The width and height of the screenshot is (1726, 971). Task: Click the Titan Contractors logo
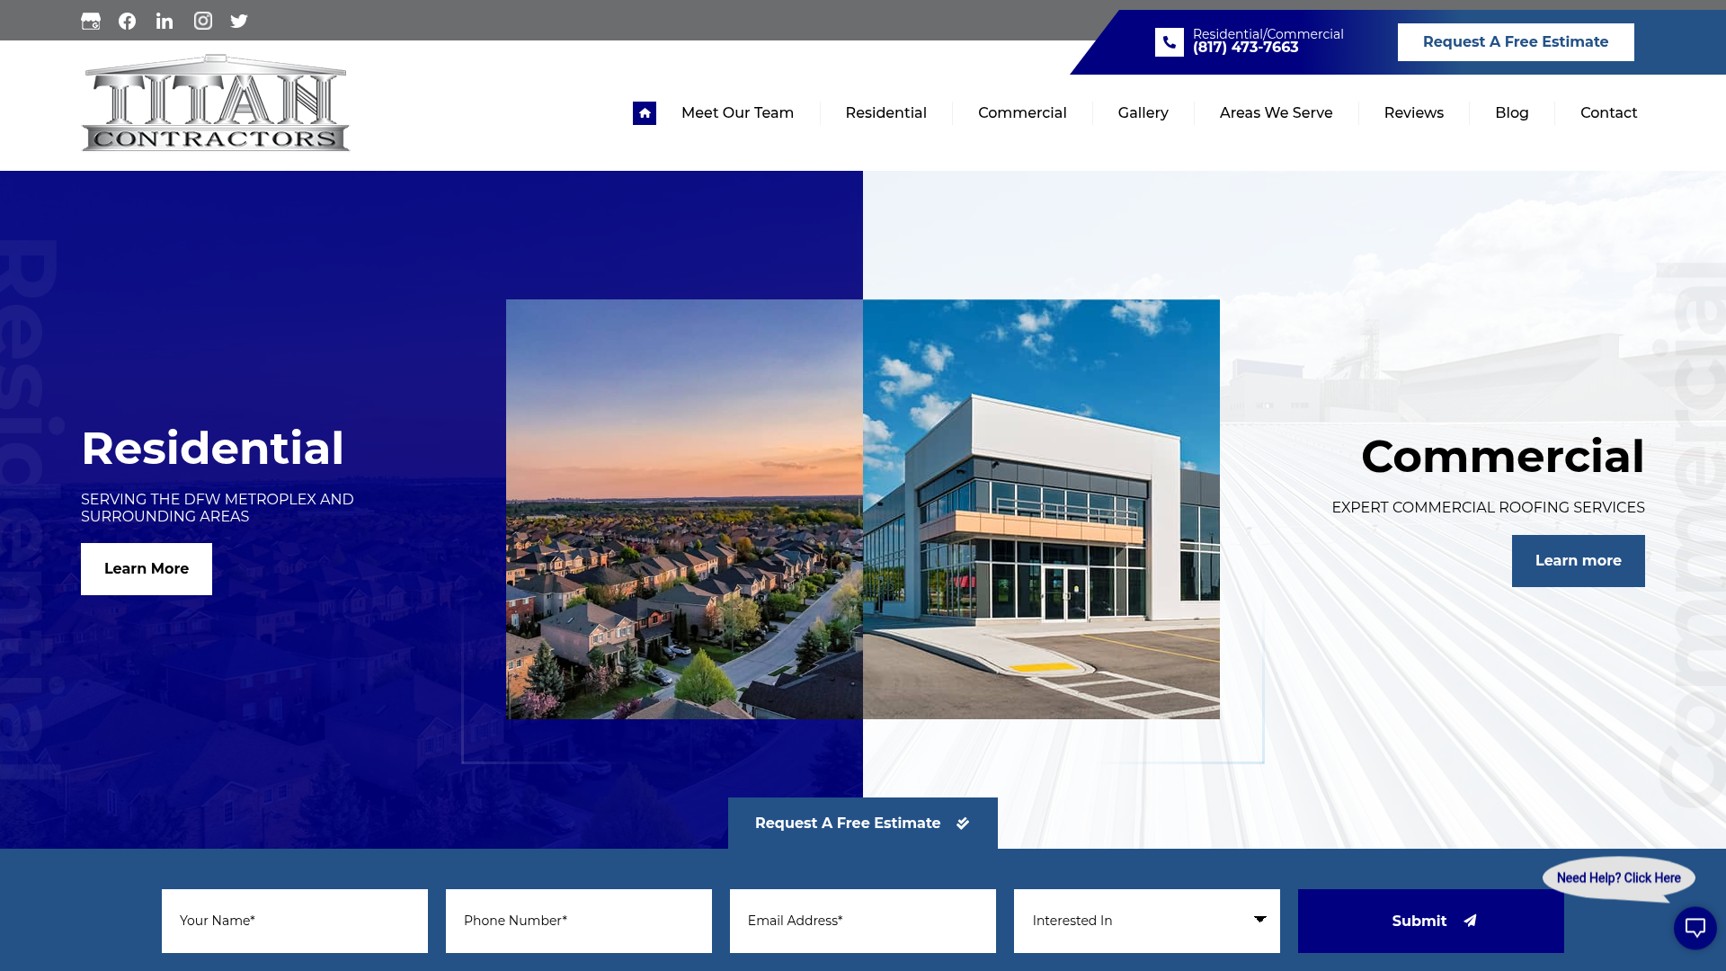[x=216, y=103]
